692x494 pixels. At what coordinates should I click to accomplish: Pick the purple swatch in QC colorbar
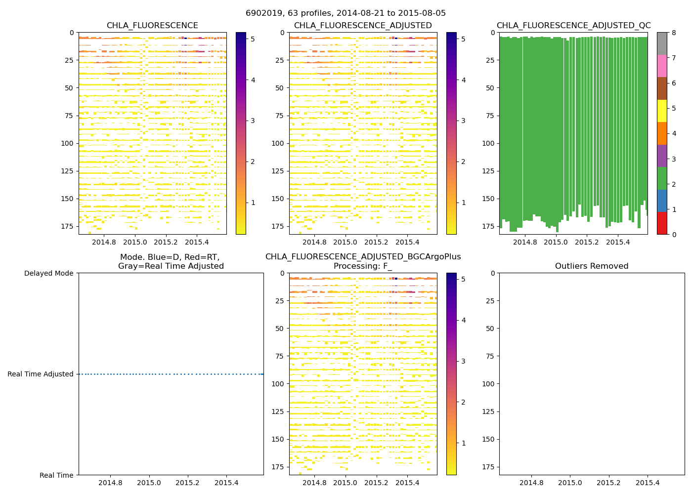click(662, 156)
